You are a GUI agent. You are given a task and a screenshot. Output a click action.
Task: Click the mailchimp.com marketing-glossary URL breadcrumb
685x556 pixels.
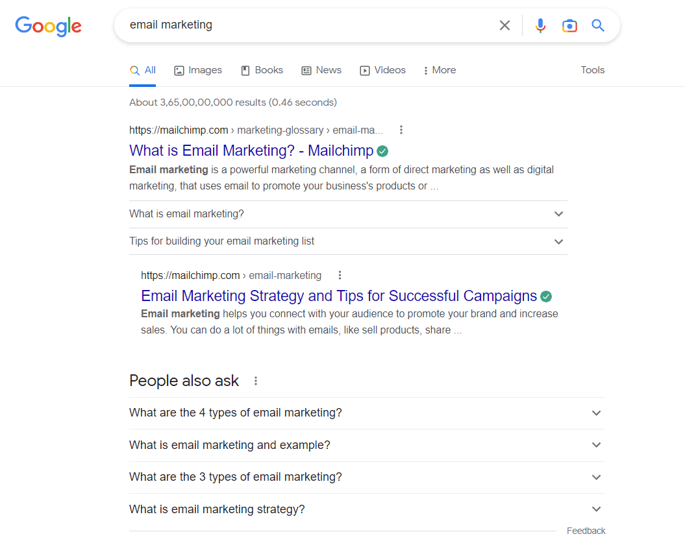[256, 130]
